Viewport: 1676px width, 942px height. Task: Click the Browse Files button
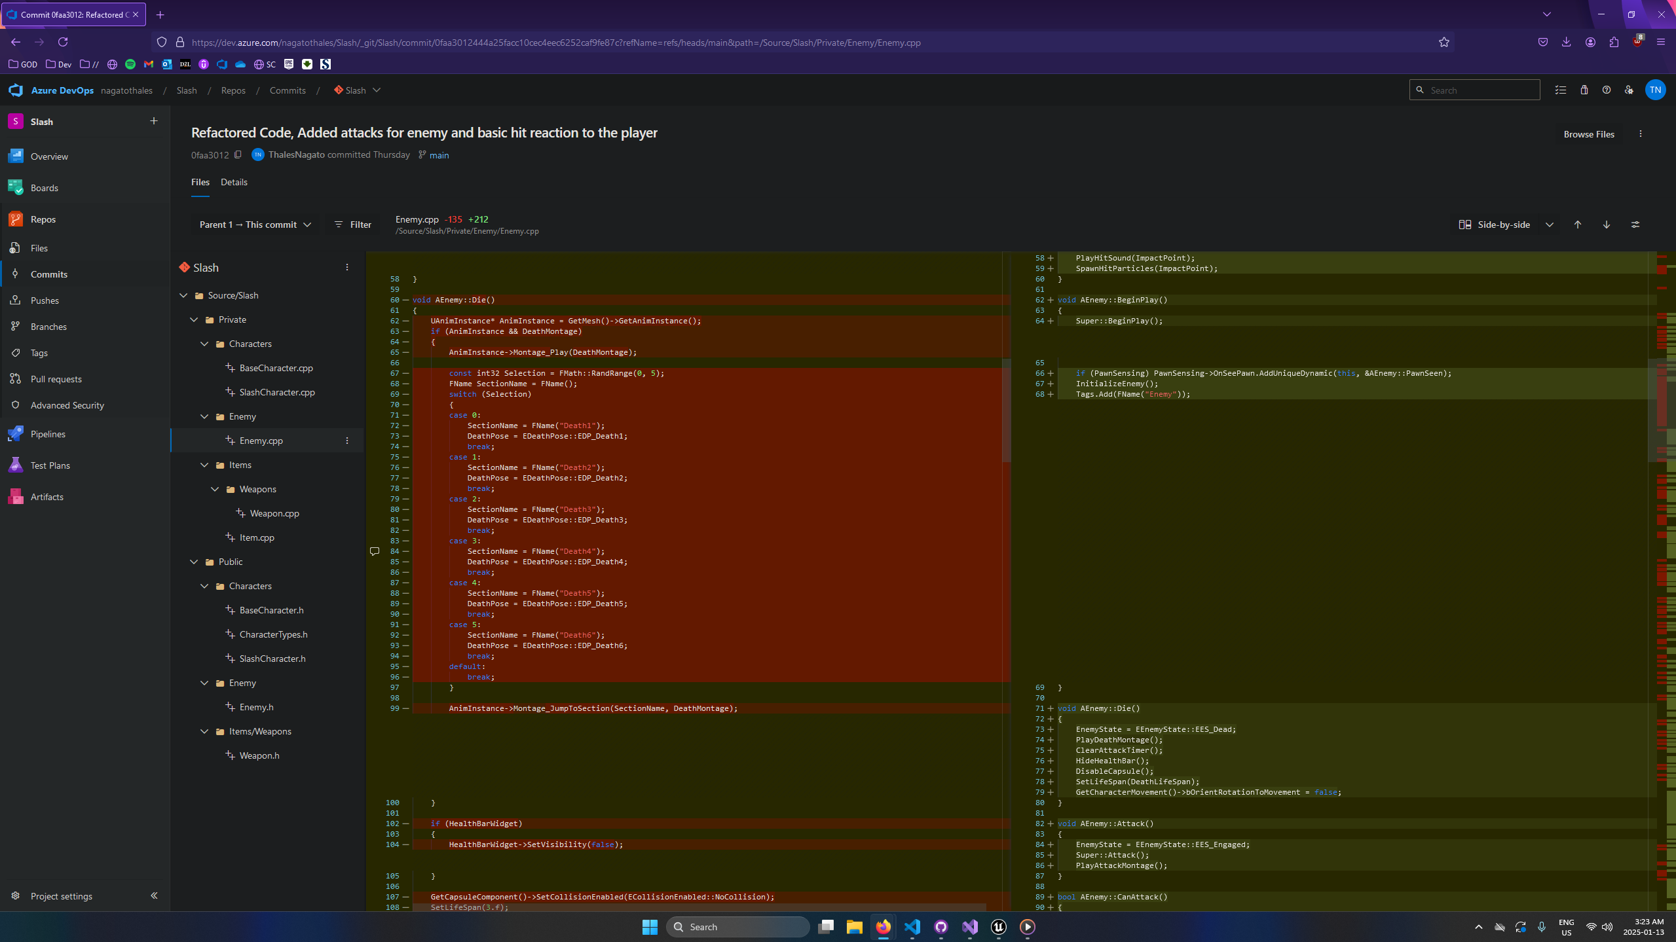pyautogui.click(x=1588, y=134)
